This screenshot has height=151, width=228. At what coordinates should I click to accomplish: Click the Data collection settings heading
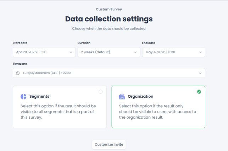point(109,19)
